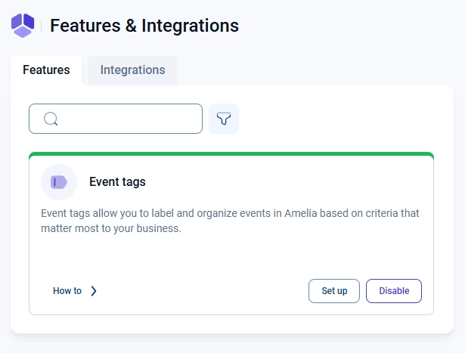
Task: Open the Event tags Set up
Action: click(334, 291)
